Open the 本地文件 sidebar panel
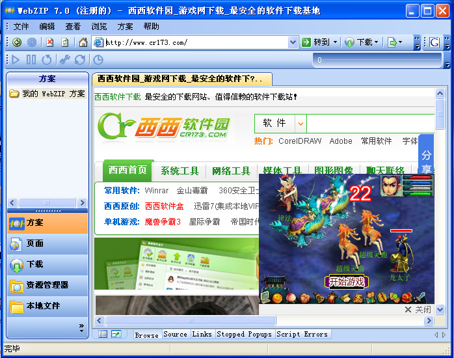 [47, 306]
